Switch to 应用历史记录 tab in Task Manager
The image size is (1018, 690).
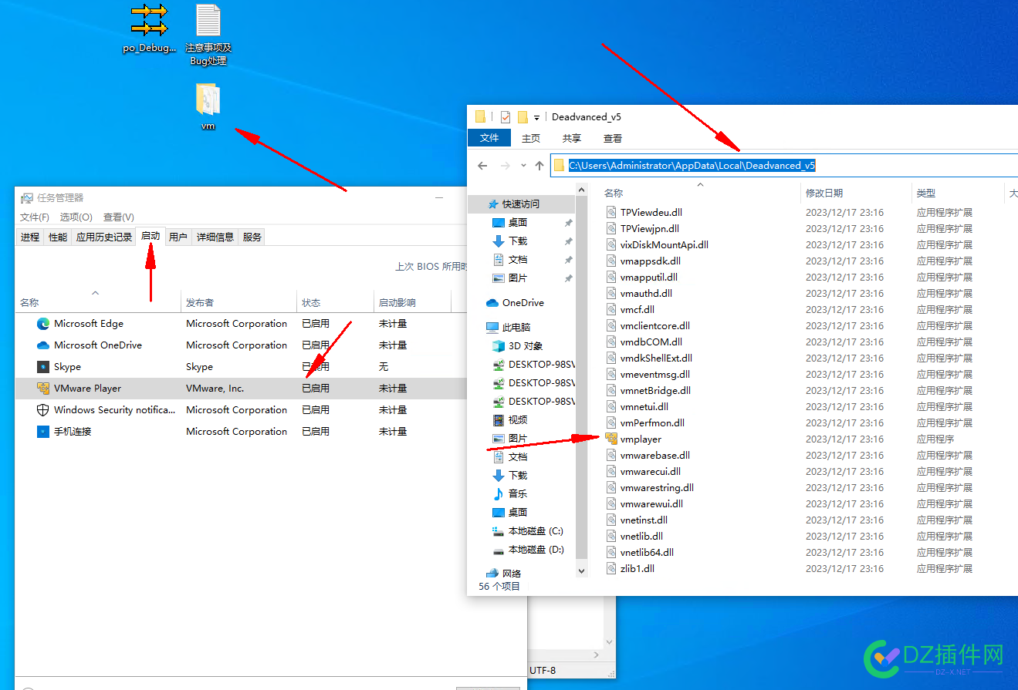[x=104, y=237]
